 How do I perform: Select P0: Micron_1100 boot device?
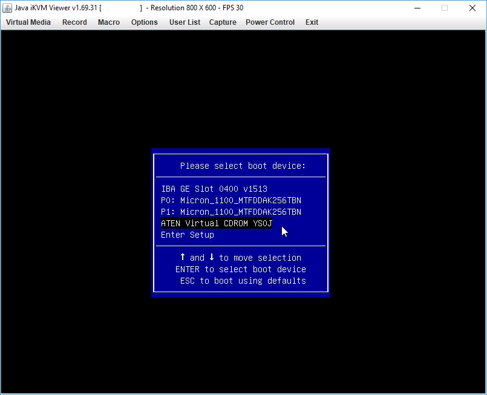[x=231, y=200]
